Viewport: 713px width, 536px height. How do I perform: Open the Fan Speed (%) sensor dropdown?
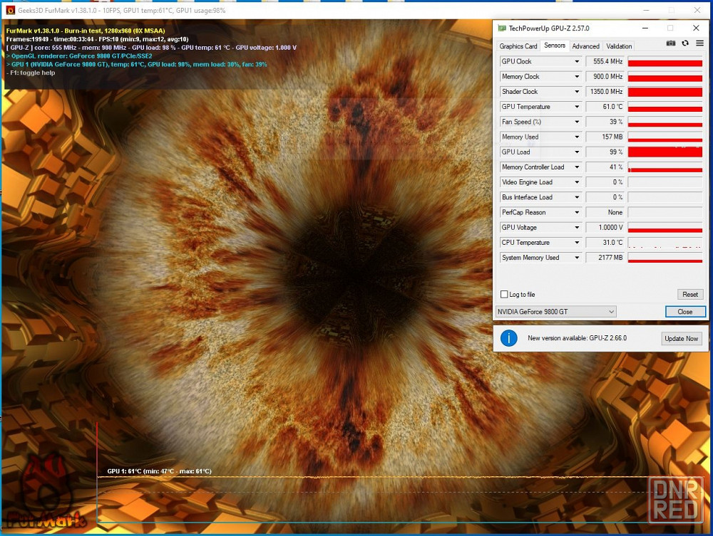click(x=577, y=122)
